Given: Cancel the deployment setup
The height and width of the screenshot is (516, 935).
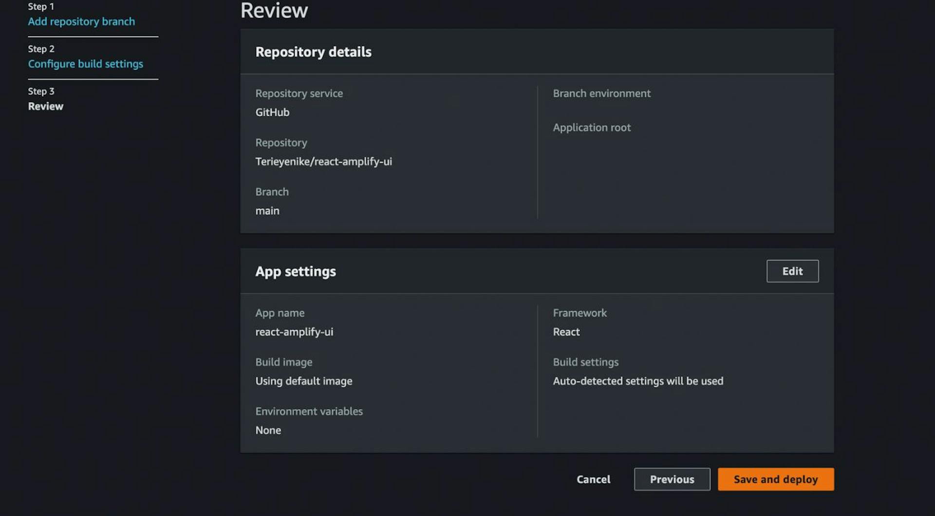Looking at the screenshot, I should click(x=593, y=479).
